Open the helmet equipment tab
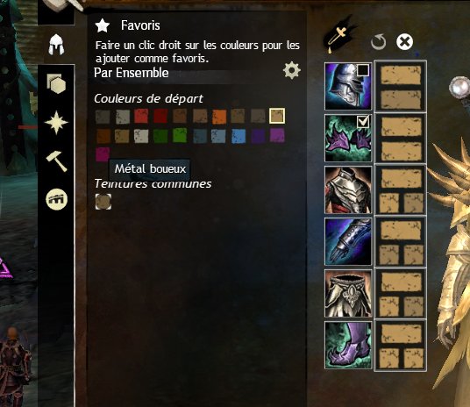Screen dimensions: 470x407 pyautogui.click(x=56, y=45)
